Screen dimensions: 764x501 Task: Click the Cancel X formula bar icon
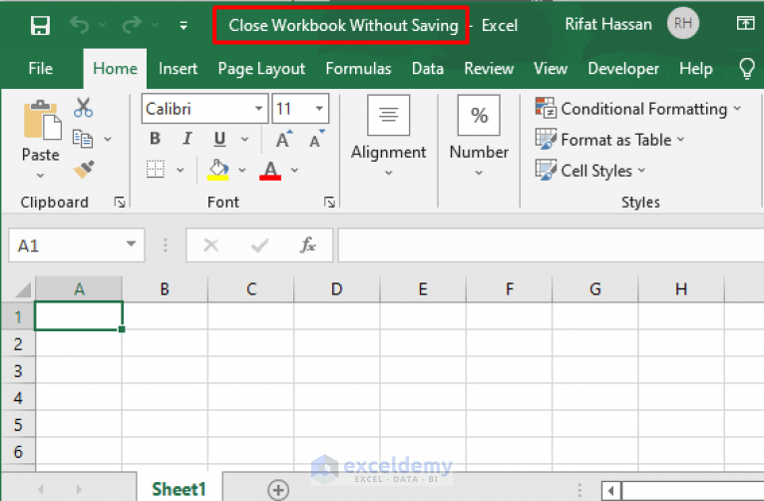point(211,246)
